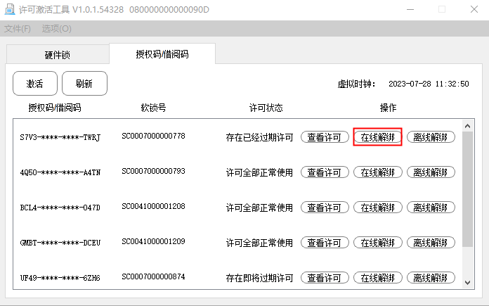The height and width of the screenshot is (306, 489).
Task: Click the 操作 column header
Action: point(388,108)
